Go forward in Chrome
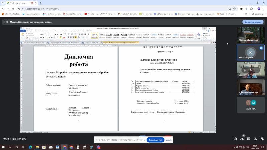Viewport: 267px width, 150px height. 8,9
